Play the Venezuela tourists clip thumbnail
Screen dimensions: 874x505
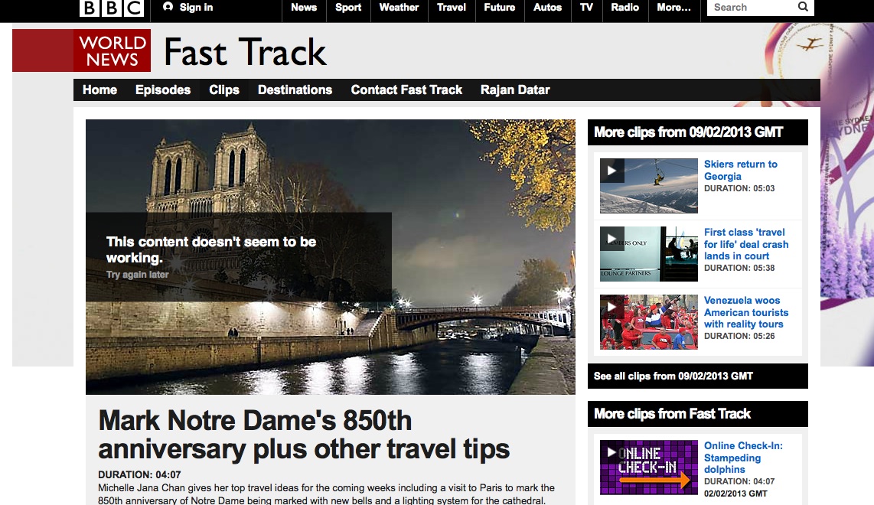pyautogui.click(x=648, y=322)
